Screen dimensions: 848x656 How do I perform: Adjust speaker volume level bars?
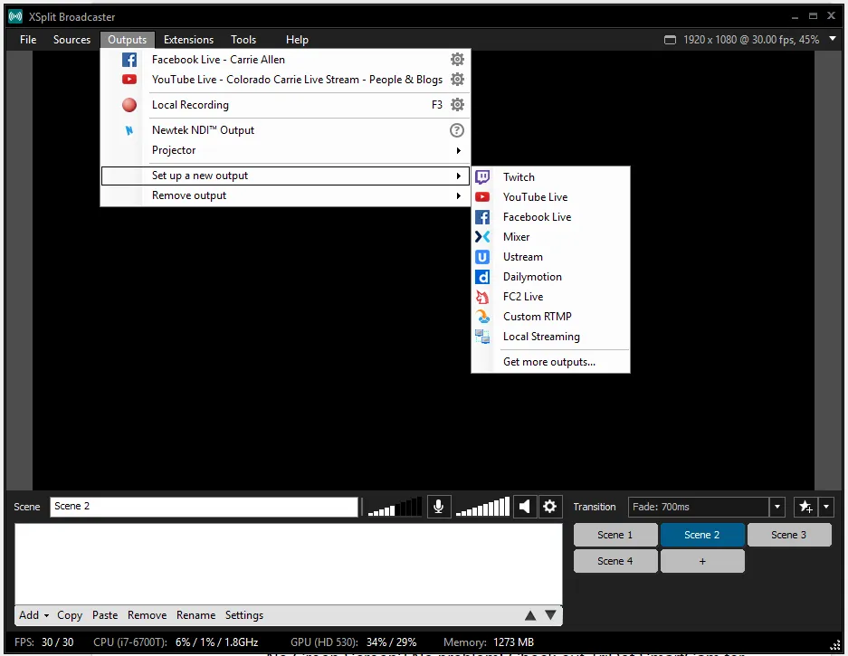coord(482,507)
